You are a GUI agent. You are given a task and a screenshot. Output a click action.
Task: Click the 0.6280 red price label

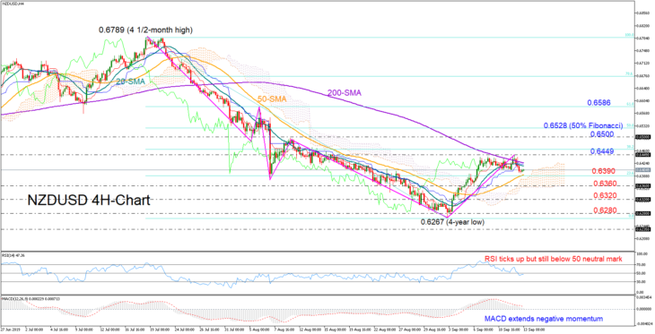[605, 210]
